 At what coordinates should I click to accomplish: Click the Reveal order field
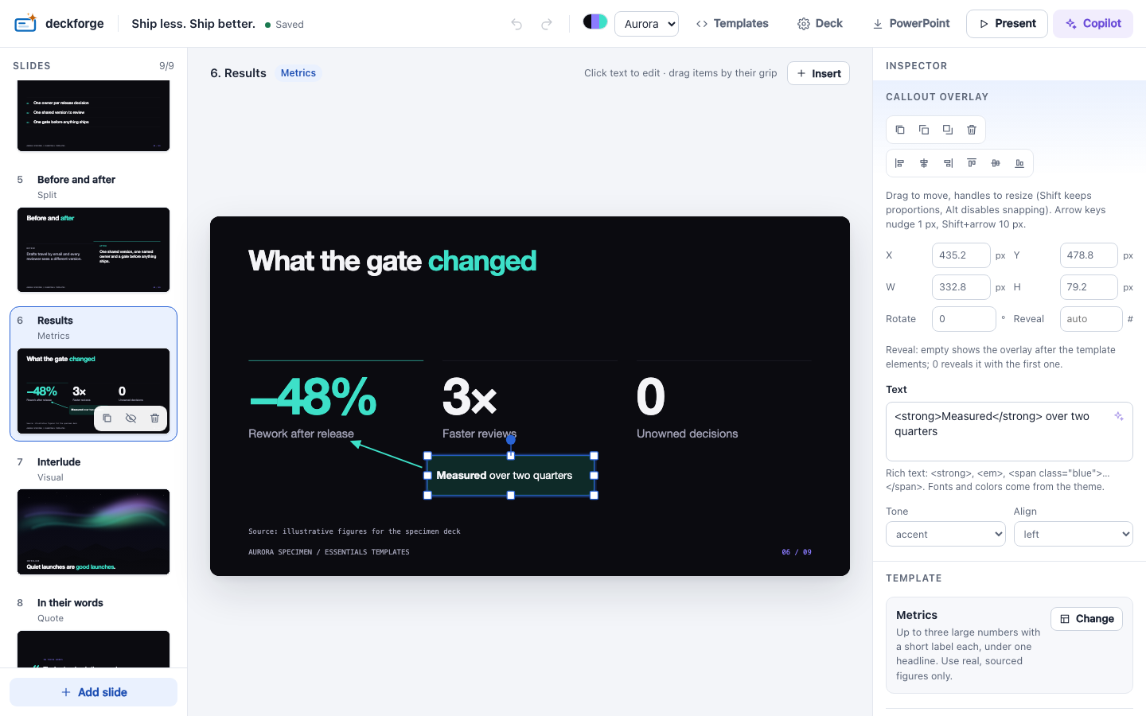pos(1091,319)
